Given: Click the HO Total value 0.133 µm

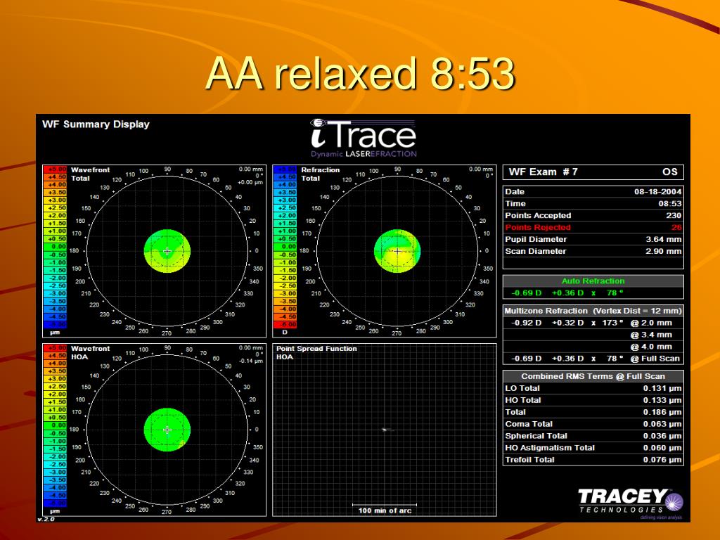Looking at the screenshot, I should [662, 400].
